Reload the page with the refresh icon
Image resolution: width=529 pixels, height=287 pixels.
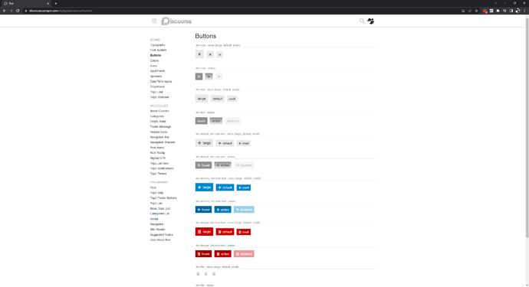click(x=18, y=11)
